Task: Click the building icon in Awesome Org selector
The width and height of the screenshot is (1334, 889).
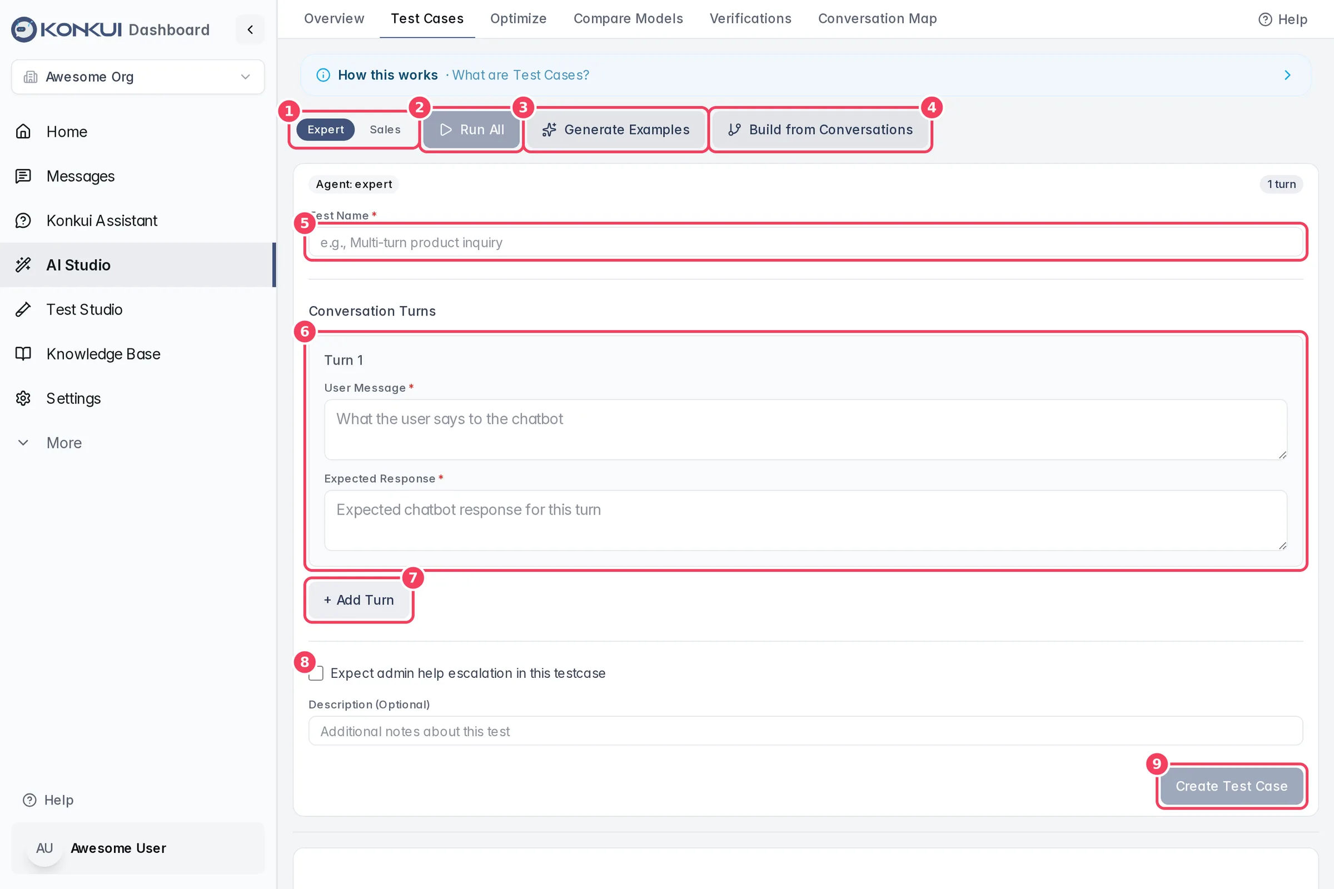Action: [30, 77]
